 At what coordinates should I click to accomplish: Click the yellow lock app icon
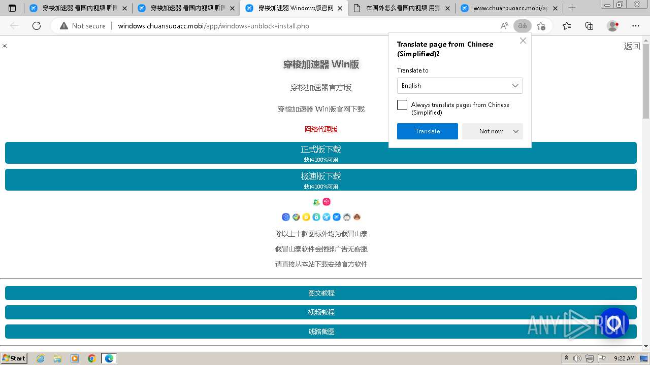click(x=306, y=217)
